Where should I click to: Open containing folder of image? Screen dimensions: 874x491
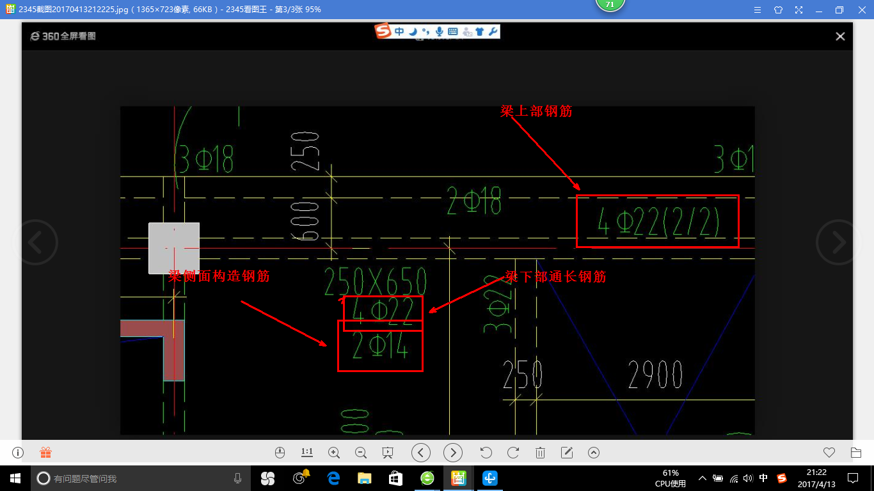[x=856, y=453]
